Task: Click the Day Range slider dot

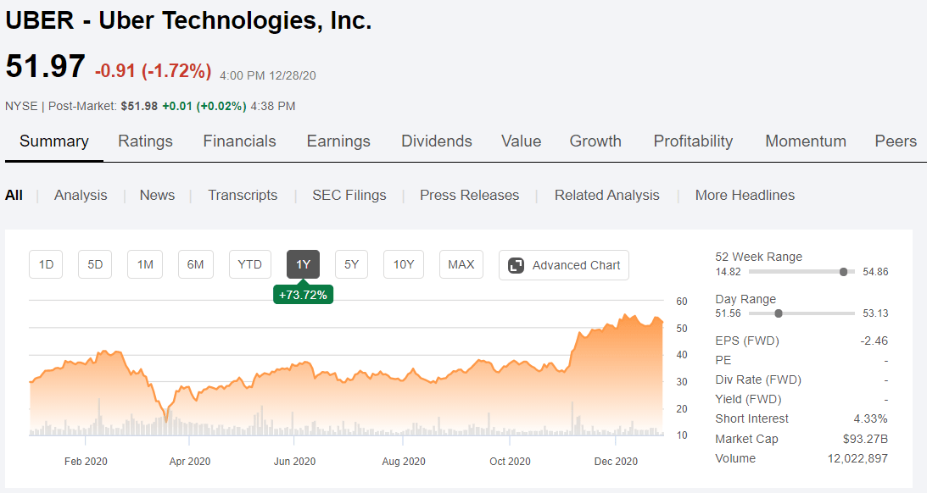Action: (779, 313)
